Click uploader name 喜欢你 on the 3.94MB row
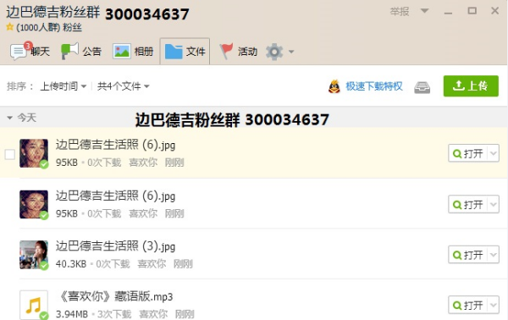The image size is (508, 320). click(153, 314)
